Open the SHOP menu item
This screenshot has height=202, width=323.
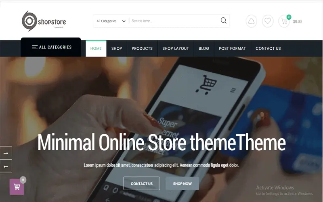[117, 48]
